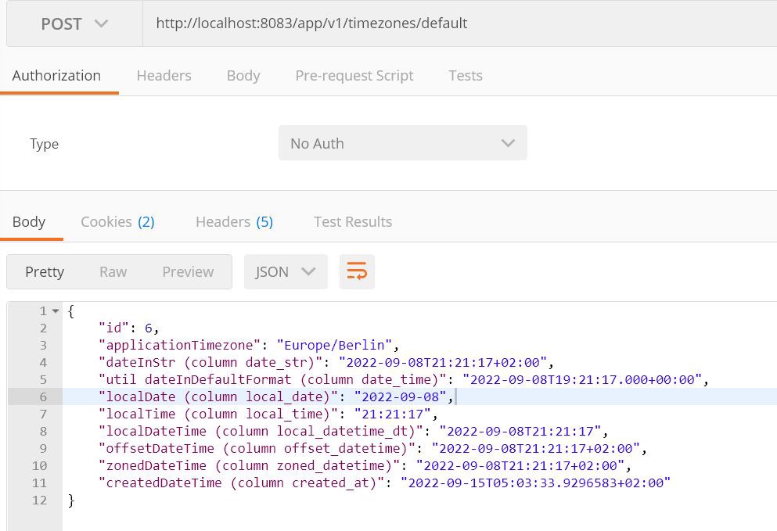Open the Test Results tab
Screen dimensions: 777x531
pos(353,221)
